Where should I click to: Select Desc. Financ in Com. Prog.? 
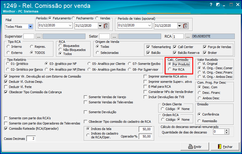(199, 93)
